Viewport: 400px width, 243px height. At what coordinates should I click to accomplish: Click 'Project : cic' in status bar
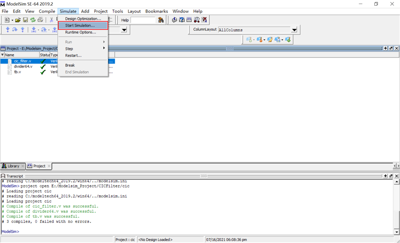pos(125,240)
